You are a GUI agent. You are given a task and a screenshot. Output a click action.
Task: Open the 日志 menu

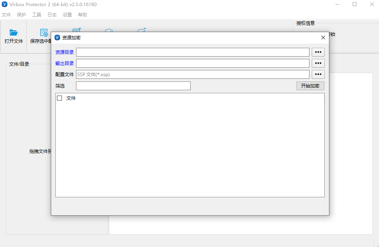(x=52, y=15)
